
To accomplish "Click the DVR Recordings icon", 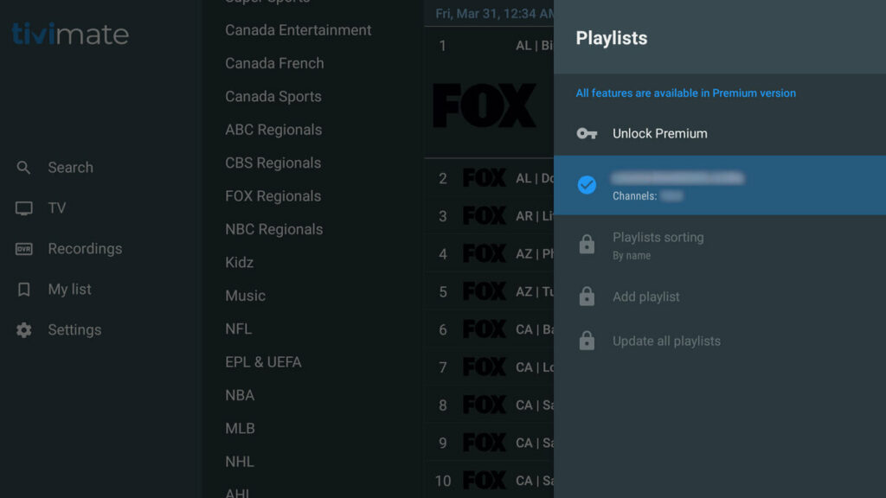I will coord(23,249).
